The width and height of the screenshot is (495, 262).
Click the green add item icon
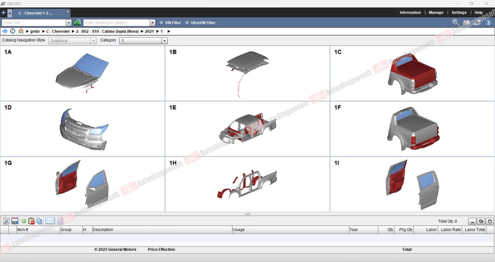pos(24,221)
